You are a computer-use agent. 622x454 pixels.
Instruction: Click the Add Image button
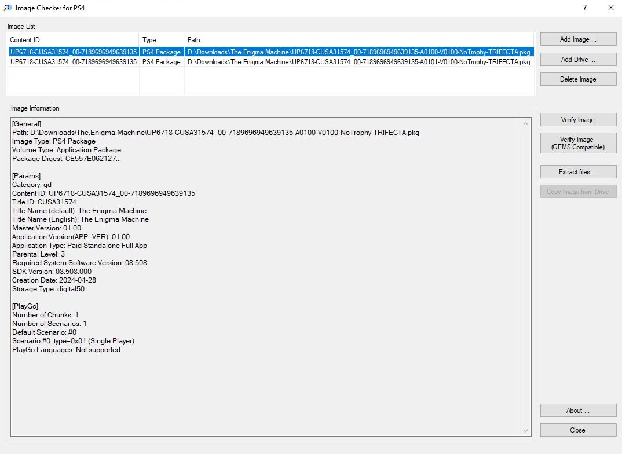578,39
